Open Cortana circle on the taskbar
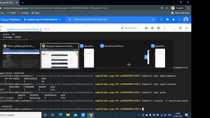Image resolution: width=210 pixels, height=118 pixels. point(45,115)
